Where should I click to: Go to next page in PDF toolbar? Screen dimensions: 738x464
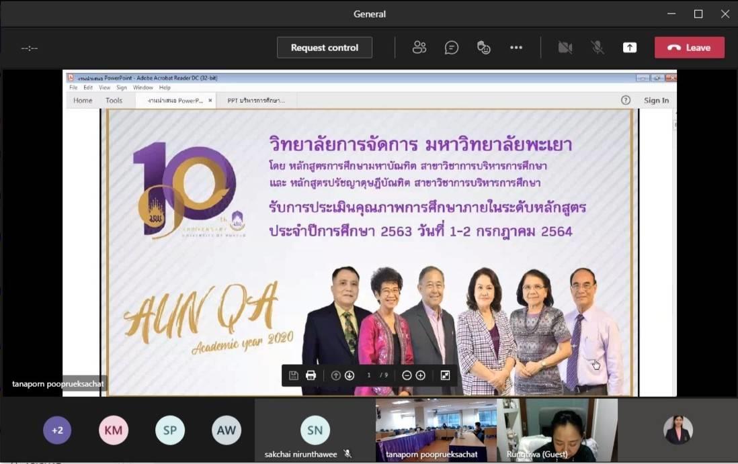pyautogui.click(x=350, y=375)
